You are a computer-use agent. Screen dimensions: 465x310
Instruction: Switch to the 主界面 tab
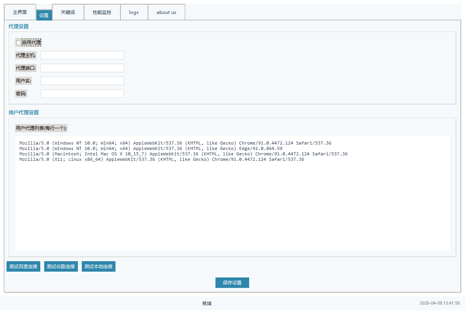[20, 12]
